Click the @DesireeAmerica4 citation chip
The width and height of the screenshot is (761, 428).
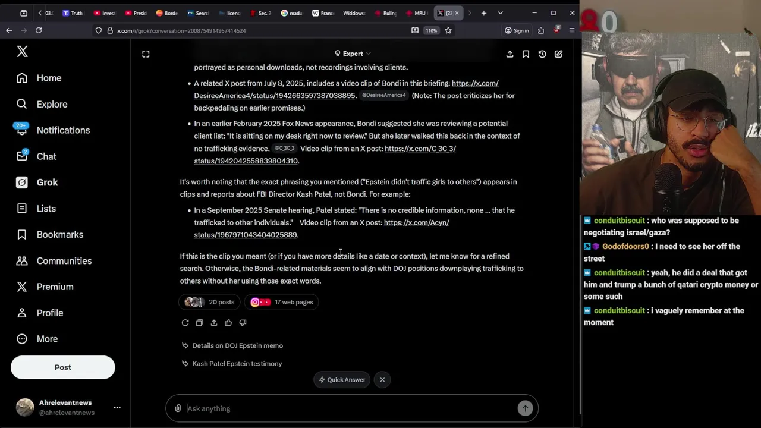point(384,96)
